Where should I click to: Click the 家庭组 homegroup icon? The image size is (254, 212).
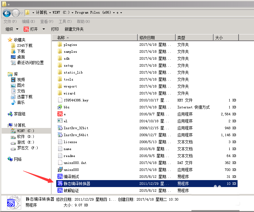(10, 114)
